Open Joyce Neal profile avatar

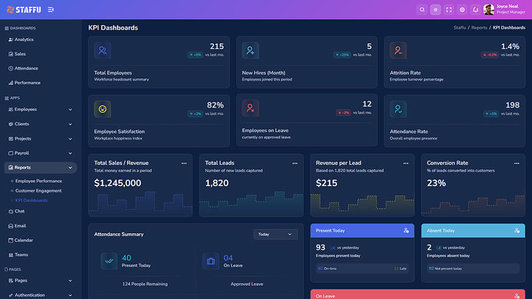pos(489,9)
